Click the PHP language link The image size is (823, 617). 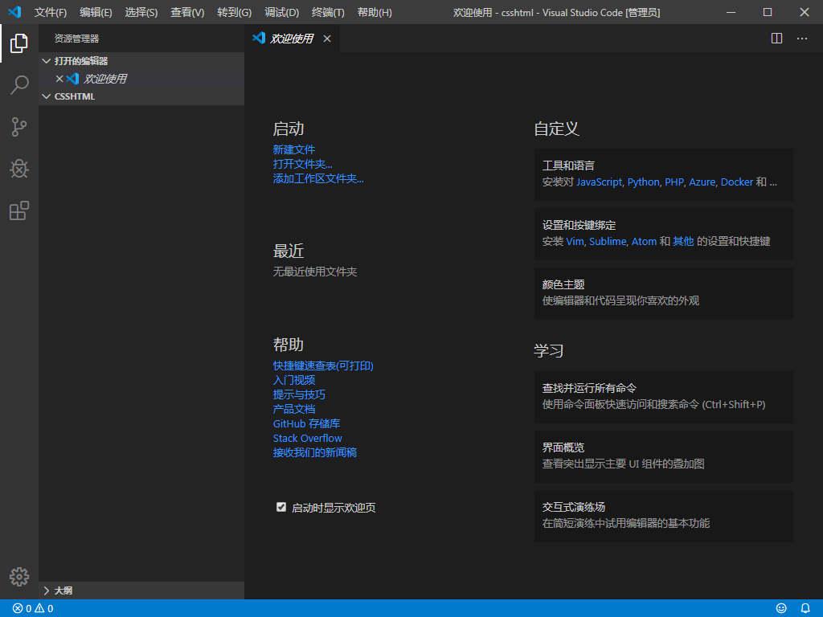674,182
